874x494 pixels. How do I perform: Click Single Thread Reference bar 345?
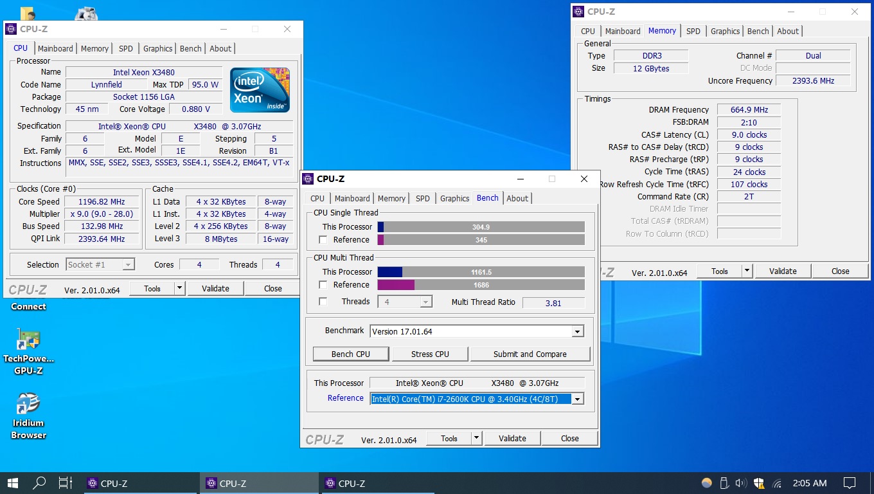481,240
